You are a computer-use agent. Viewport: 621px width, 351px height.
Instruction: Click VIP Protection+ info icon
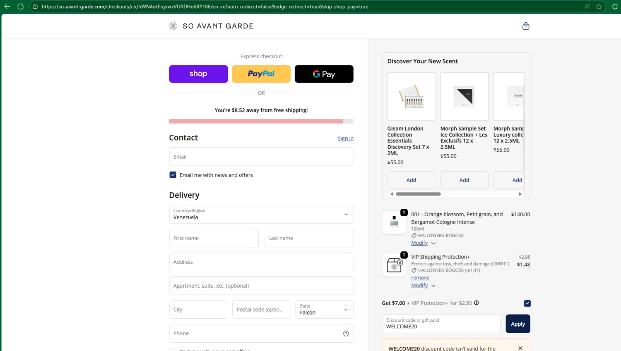click(477, 303)
